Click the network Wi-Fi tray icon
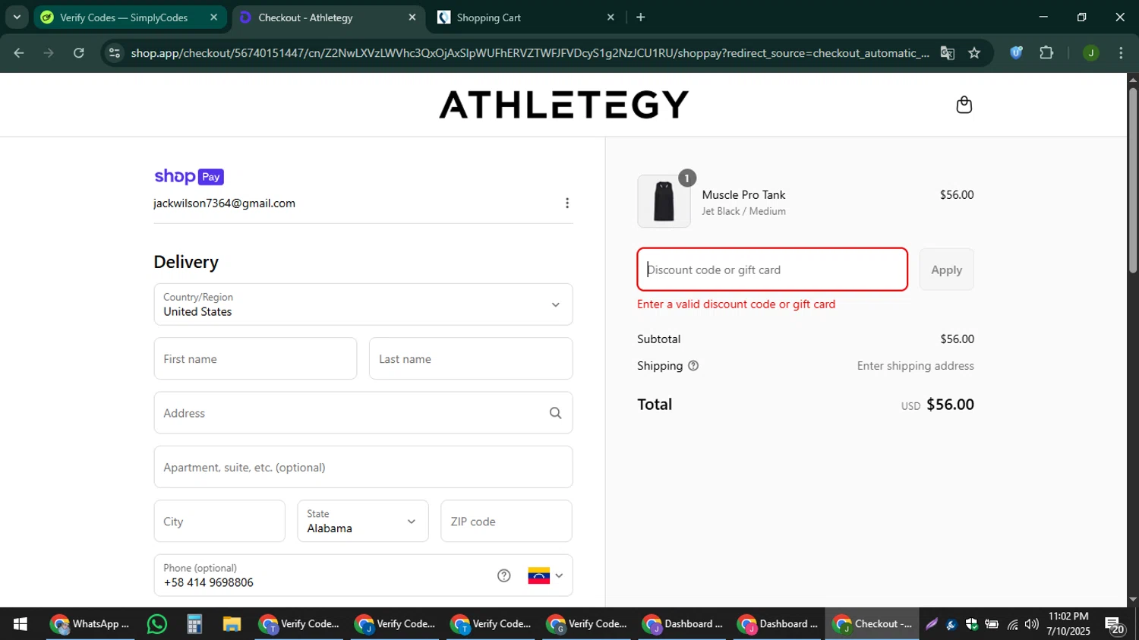Screen dimensions: 1139x640 coord(1012,625)
